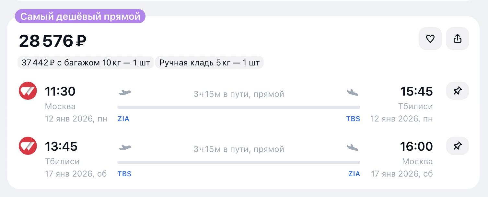Click the outbound flight airline logo
Screen dimensions: 488x197
point(28,91)
